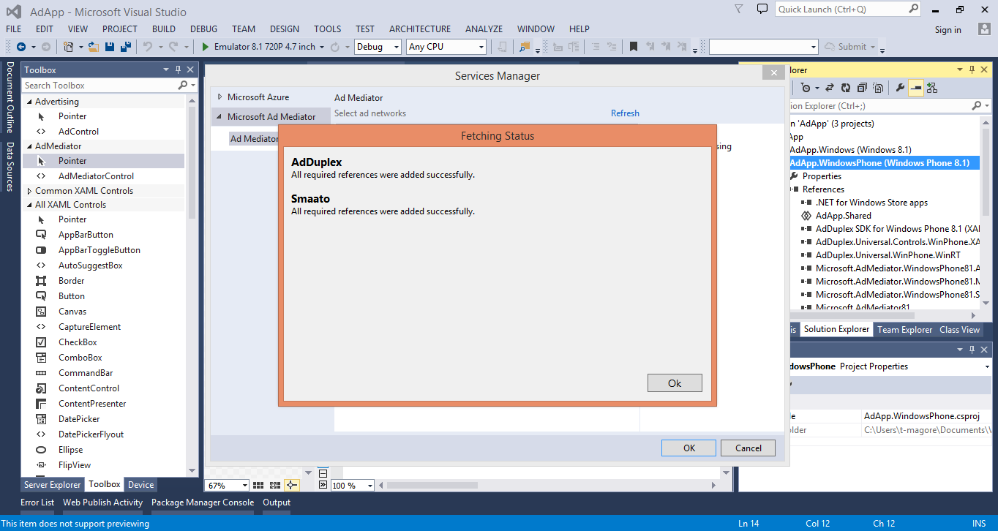This screenshot has height=531, width=998.
Task: Choose the DatePicker control in the Toolbox
Action: pos(79,419)
